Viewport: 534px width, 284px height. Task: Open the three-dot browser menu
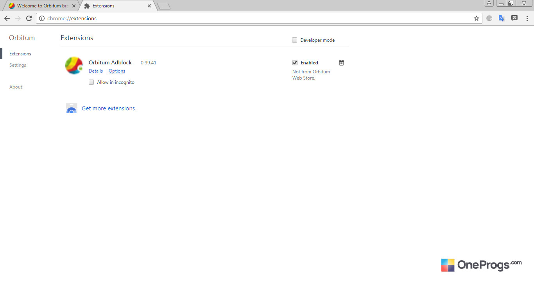tap(527, 18)
